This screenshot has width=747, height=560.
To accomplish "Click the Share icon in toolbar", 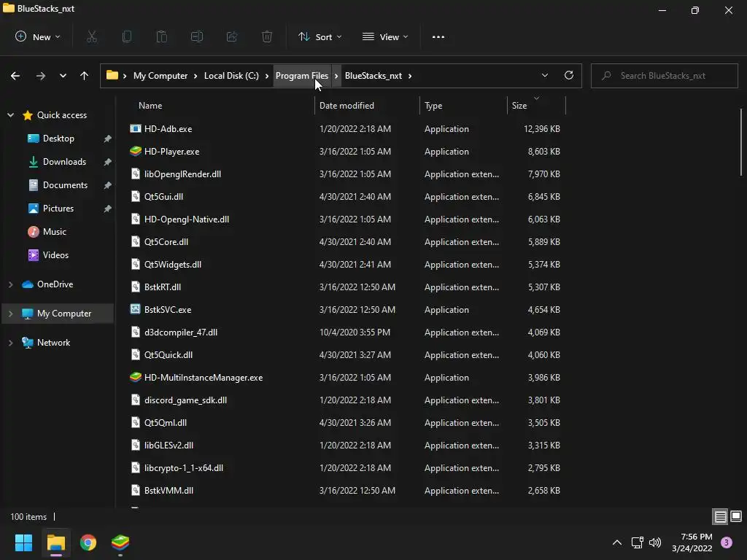I will (x=232, y=36).
